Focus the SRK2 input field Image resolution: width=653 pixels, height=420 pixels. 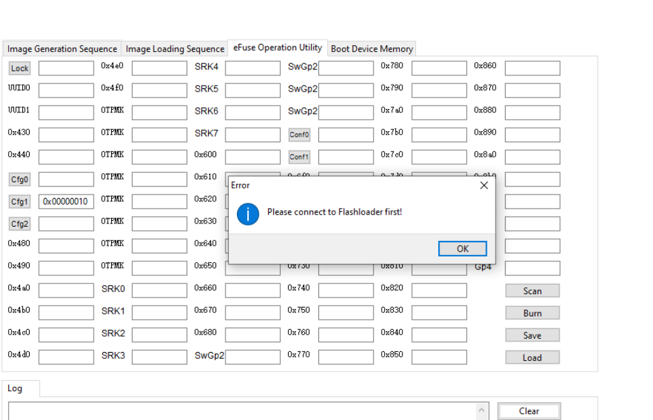pyautogui.click(x=160, y=335)
